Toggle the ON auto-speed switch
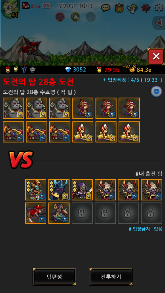The width and height of the screenshot is (165, 293). coord(47,5)
